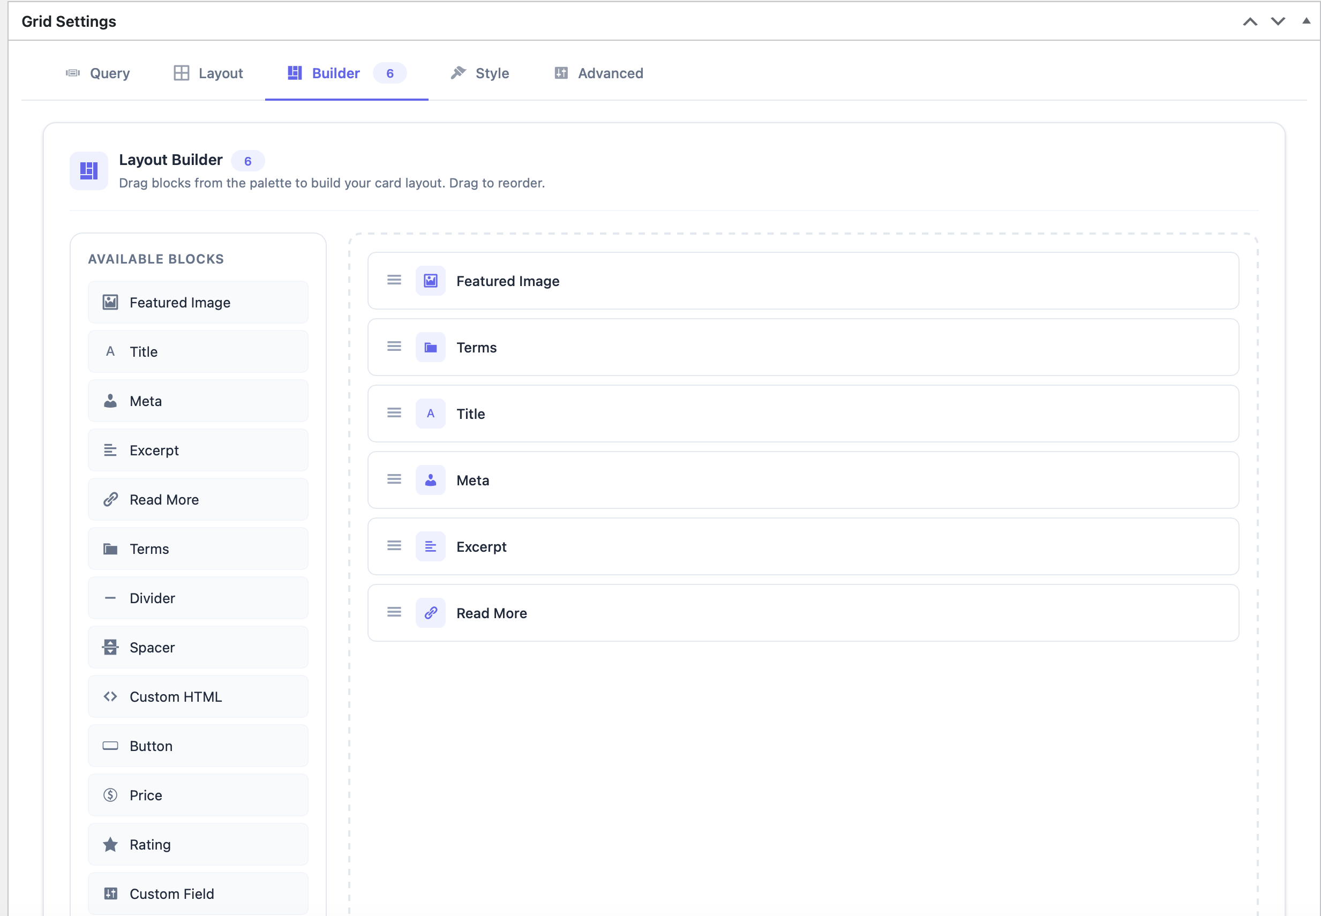
Task: Add Terms block from palette
Action: point(198,549)
